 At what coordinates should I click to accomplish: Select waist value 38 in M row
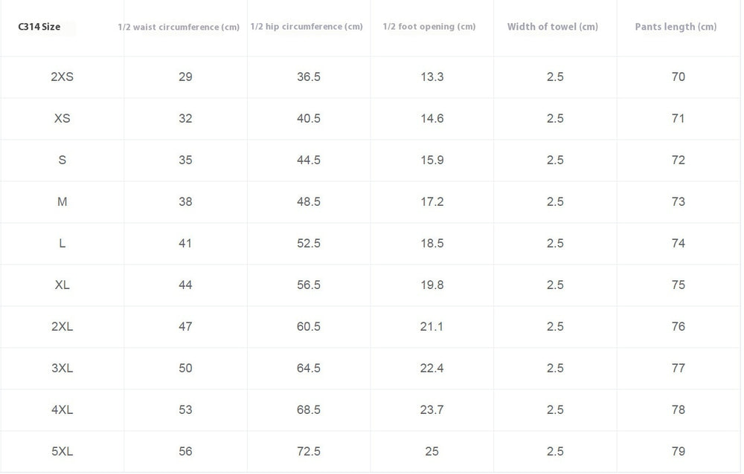[x=185, y=202]
